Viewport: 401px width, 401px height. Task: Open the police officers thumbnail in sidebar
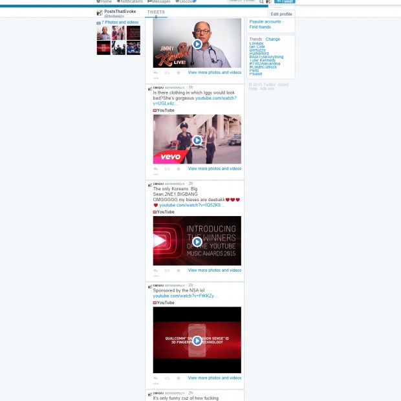point(118,33)
